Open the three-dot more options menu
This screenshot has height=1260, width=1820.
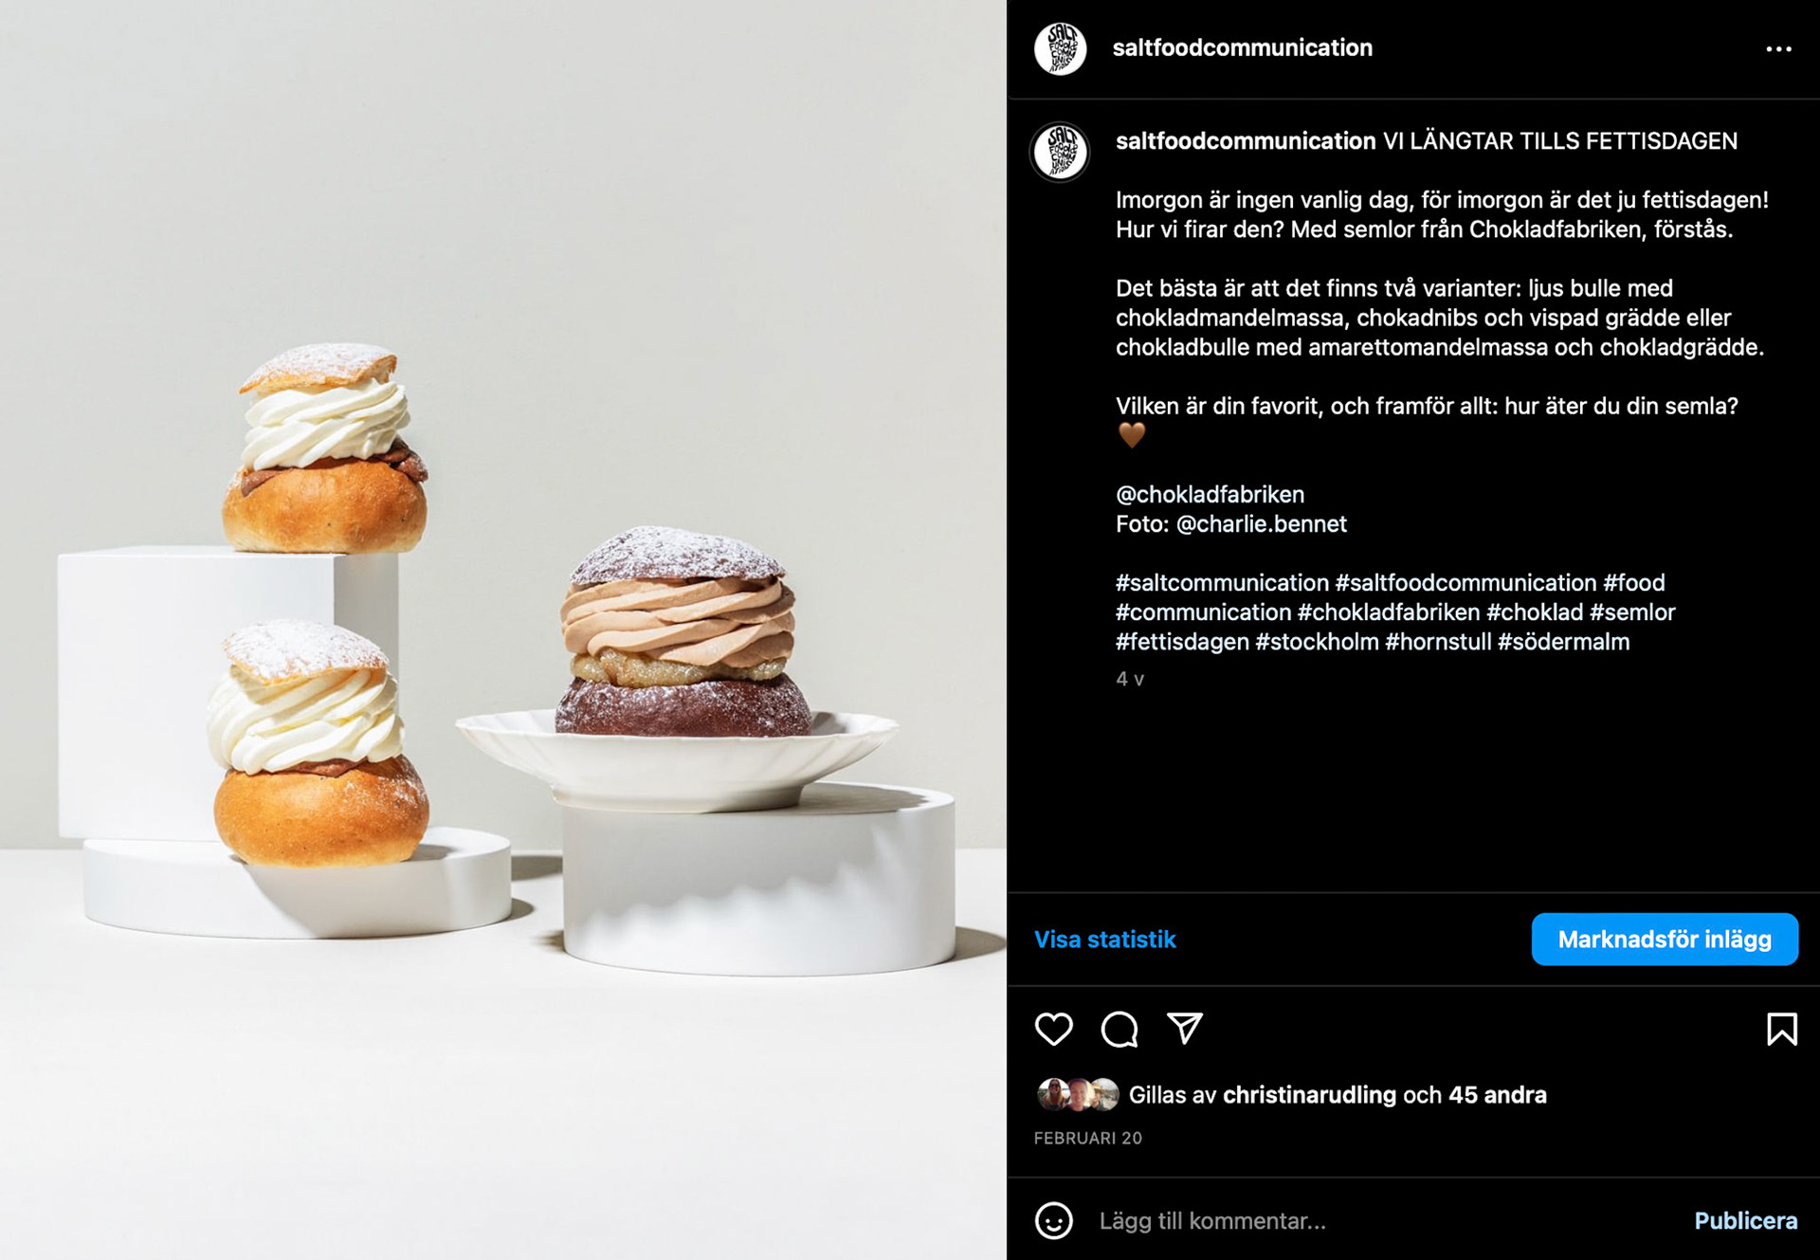pos(1778,48)
